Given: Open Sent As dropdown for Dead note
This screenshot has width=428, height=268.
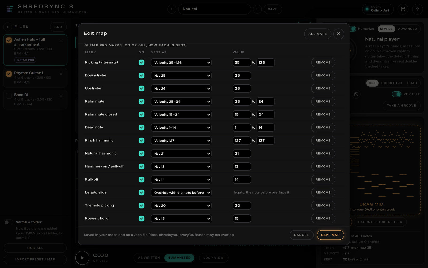Looking at the screenshot, I should [181, 128].
